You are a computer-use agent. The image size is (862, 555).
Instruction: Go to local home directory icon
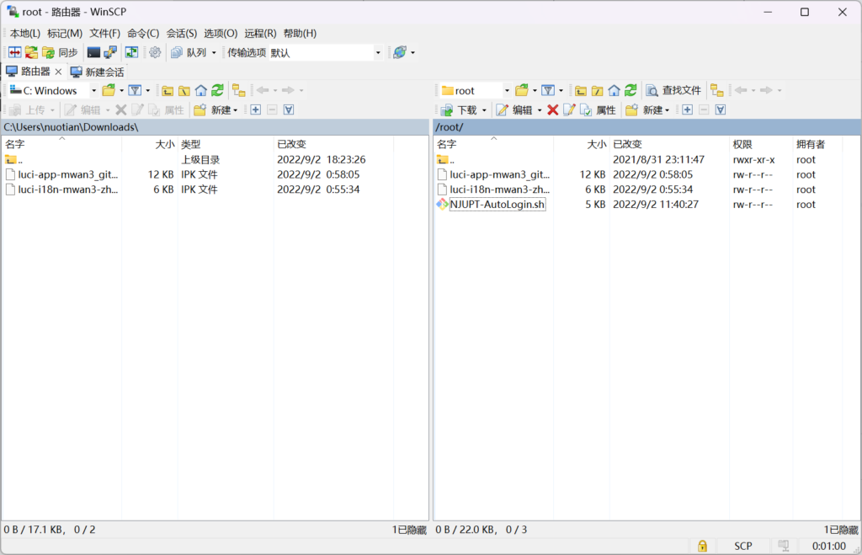point(201,90)
